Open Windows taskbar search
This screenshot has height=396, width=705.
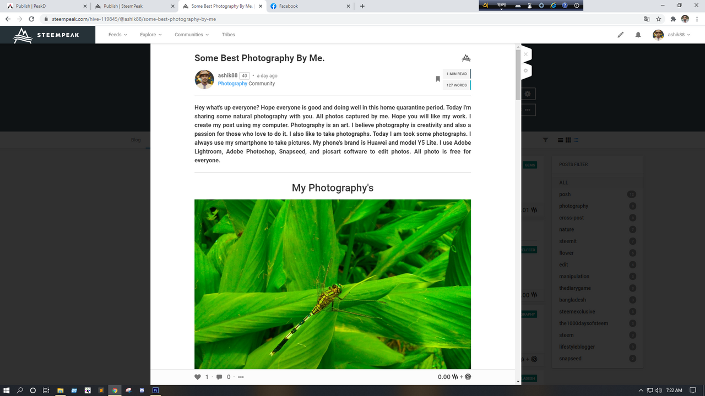[20, 390]
